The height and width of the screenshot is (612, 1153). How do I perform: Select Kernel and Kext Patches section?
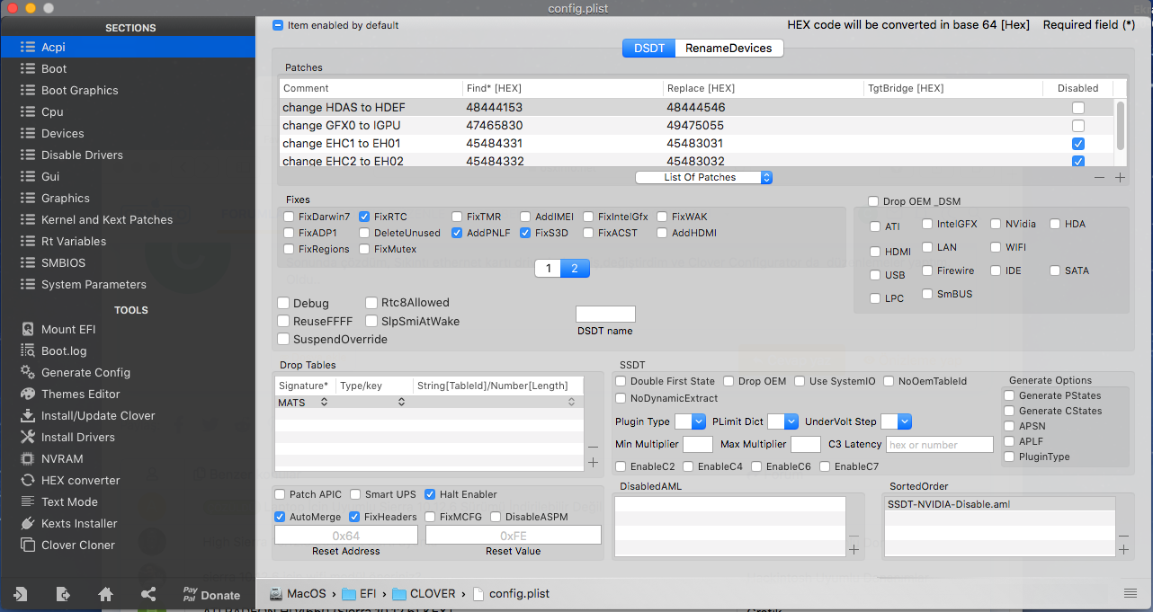coord(106,220)
